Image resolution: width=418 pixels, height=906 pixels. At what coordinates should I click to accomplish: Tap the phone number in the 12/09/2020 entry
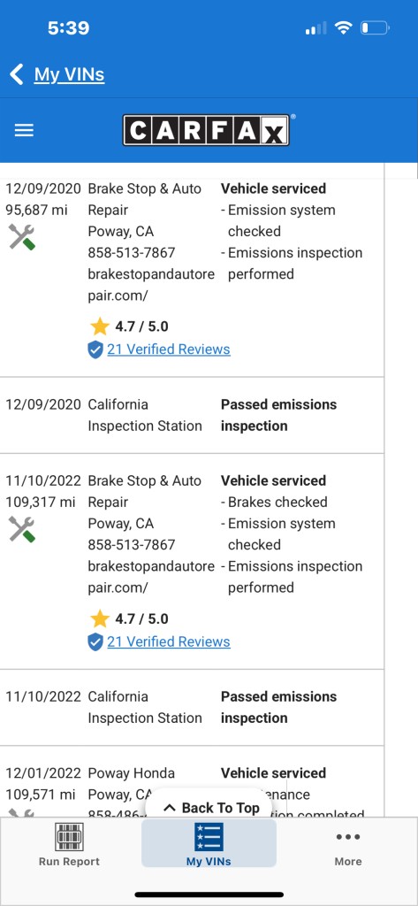pyautogui.click(x=132, y=252)
